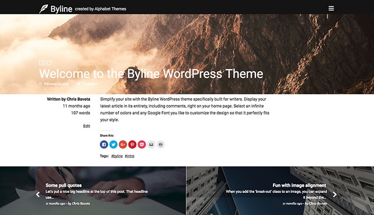Click '11 months ago' in the sidebar

[x=77, y=106]
